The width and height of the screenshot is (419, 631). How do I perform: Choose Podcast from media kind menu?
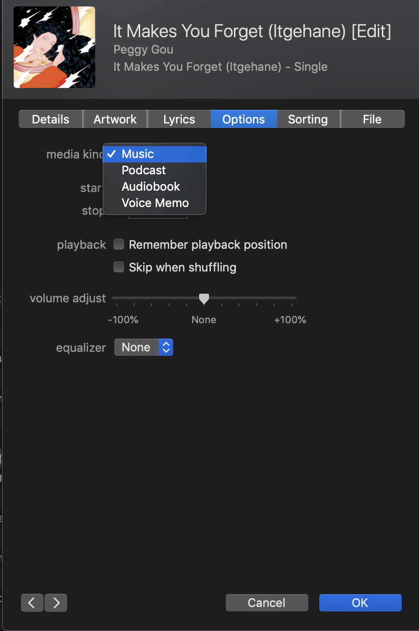coord(144,170)
